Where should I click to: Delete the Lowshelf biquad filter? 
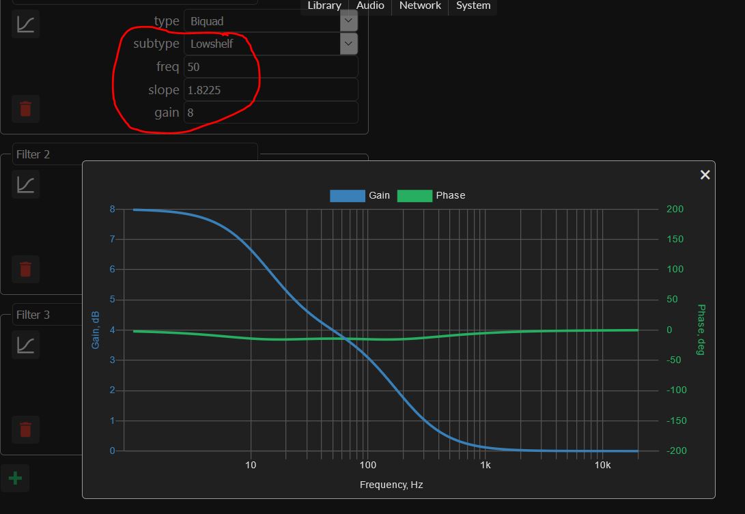26,109
